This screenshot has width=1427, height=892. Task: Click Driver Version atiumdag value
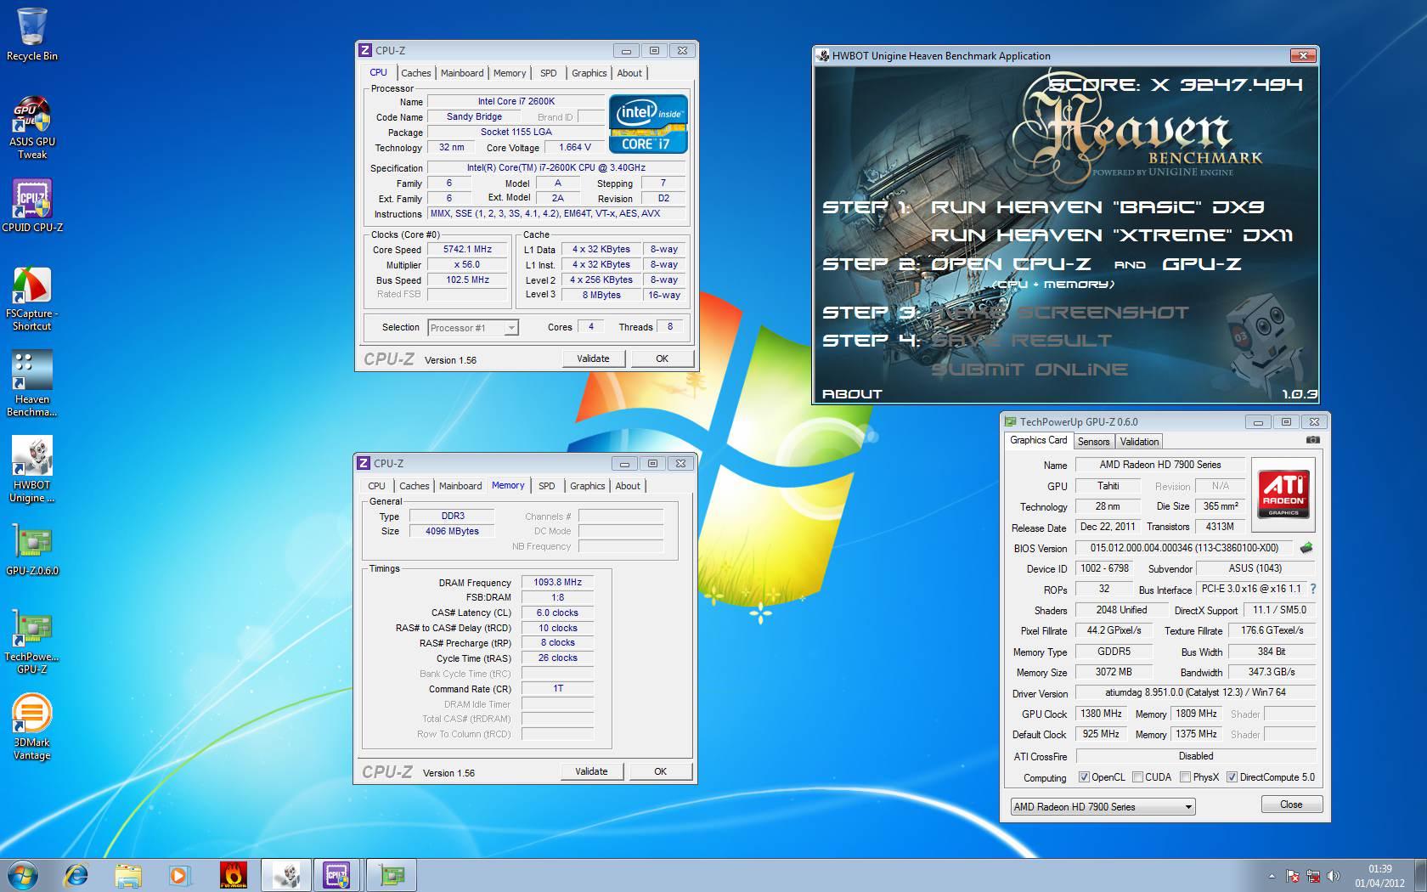[1195, 693]
